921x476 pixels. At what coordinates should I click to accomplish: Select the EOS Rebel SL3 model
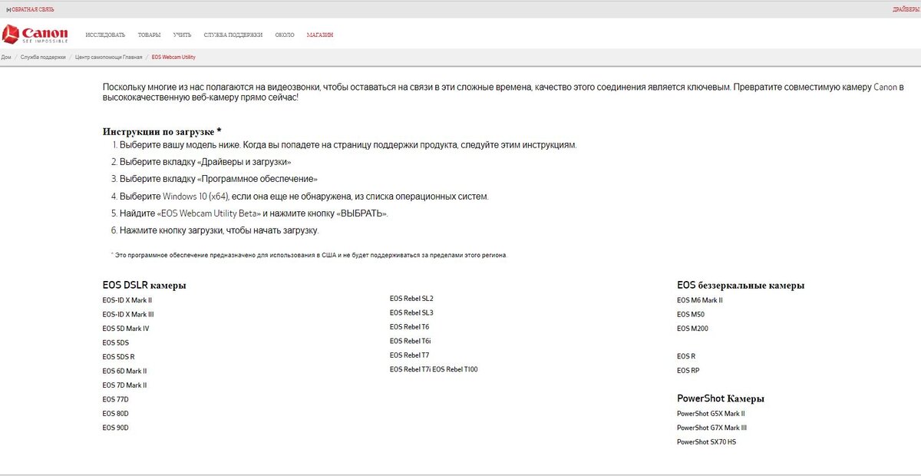coord(411,312)
